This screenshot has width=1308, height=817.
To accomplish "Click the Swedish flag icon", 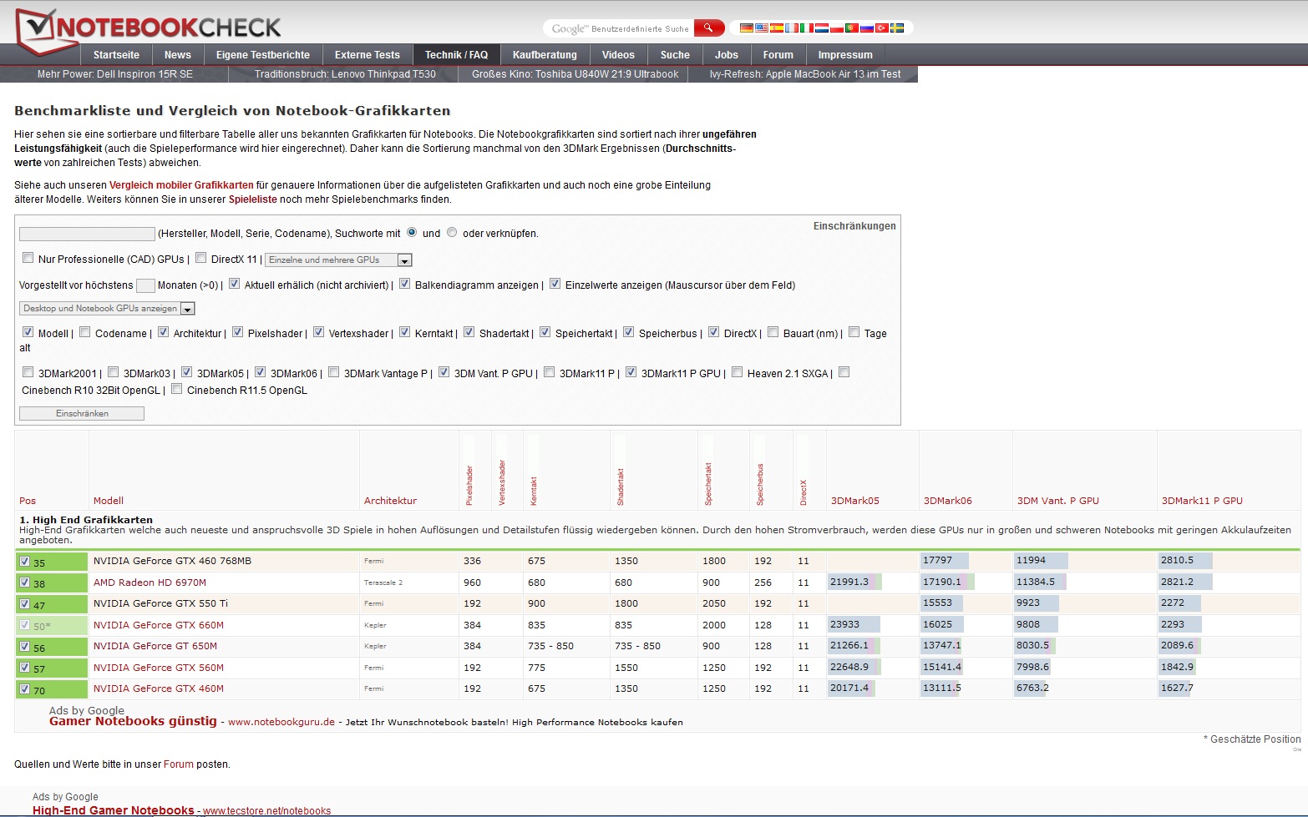I will (x=897, y=28).
